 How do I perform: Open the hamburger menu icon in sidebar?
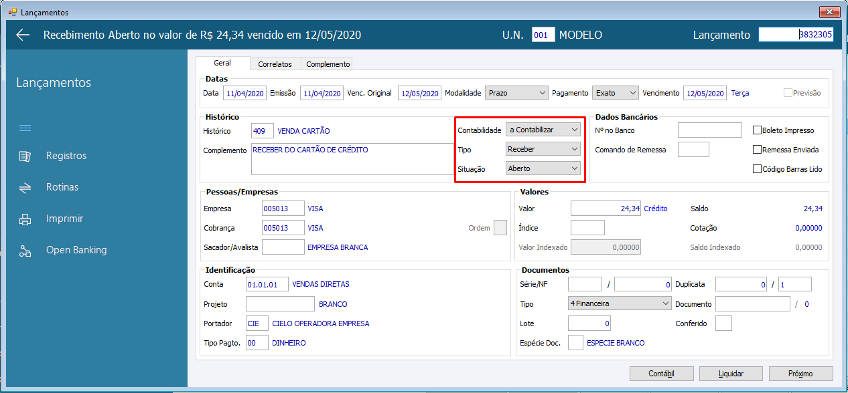point(25,128)
